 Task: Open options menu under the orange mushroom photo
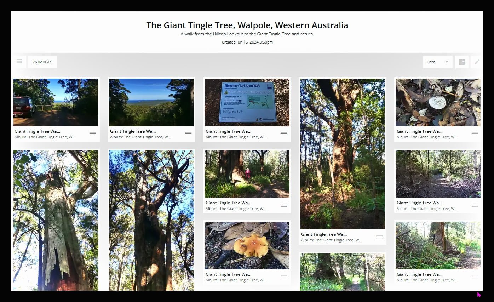pyautogui.click(x=284, y=277)
